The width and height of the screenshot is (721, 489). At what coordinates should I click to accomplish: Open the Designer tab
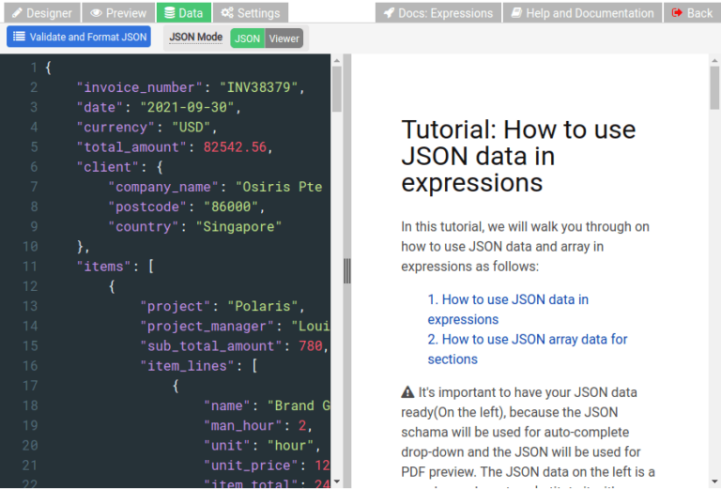point(40,13)
